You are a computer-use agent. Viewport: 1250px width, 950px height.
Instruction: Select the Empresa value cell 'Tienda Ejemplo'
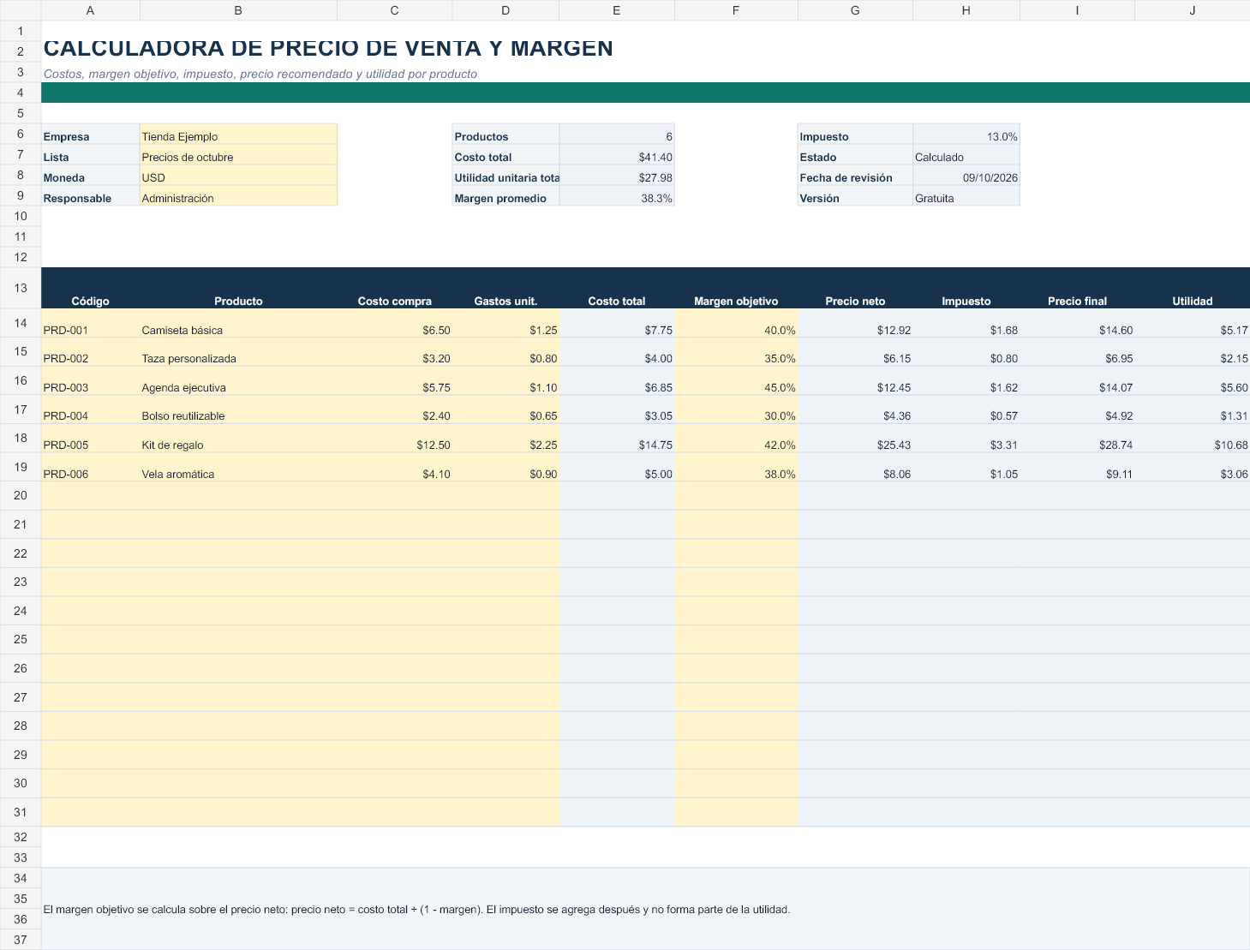[238, 134]
